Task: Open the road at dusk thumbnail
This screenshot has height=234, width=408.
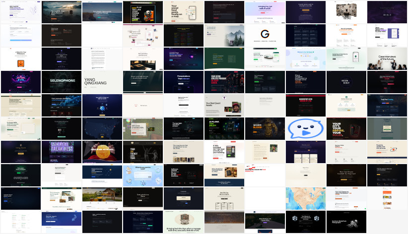Action: point(265,222)
